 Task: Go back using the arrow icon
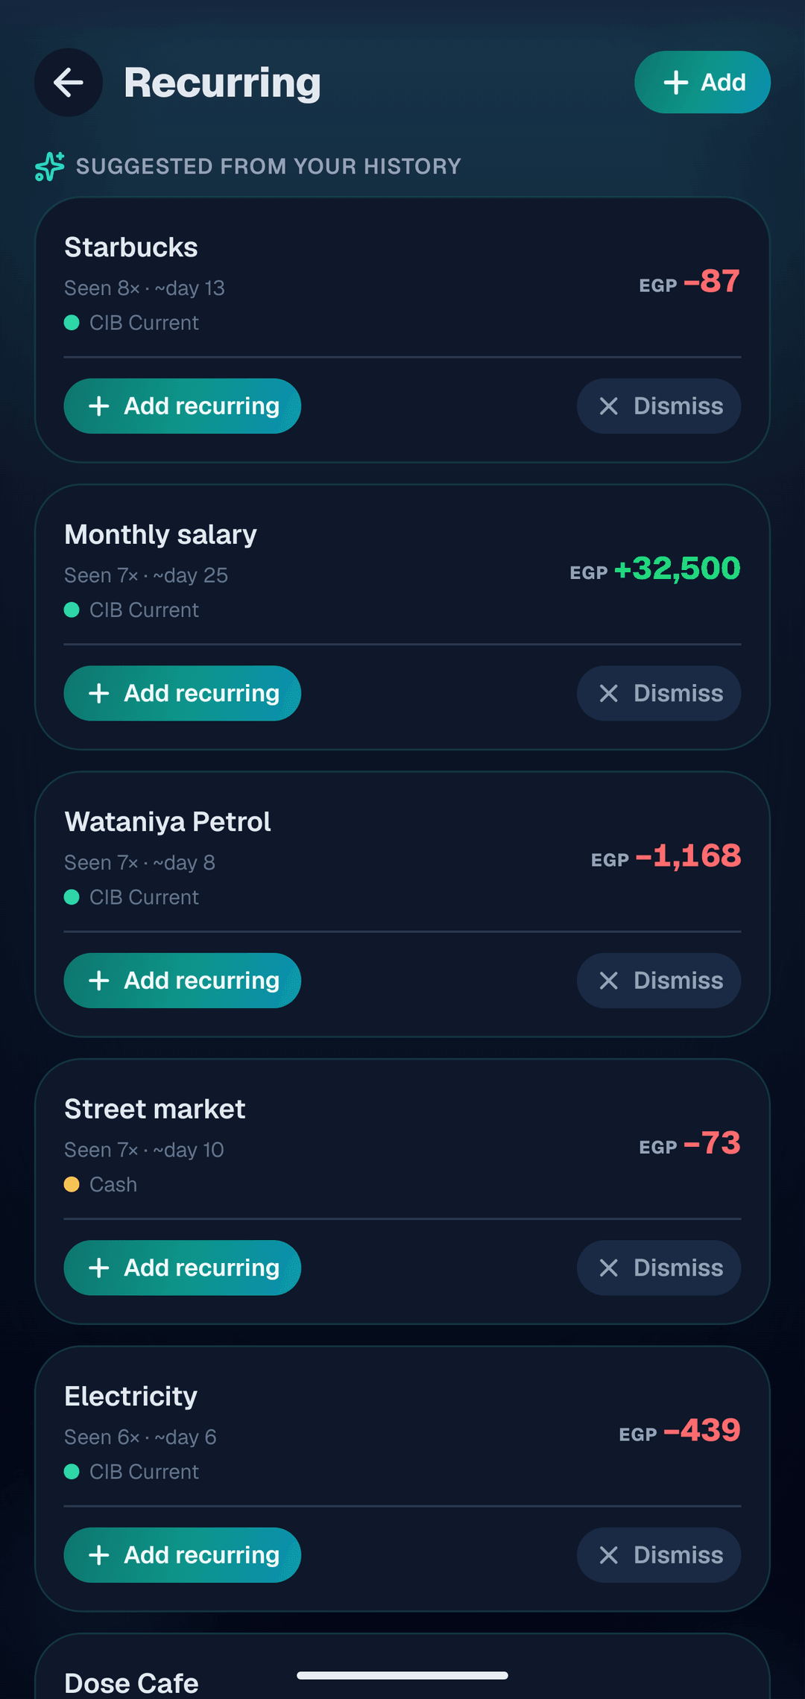click(68, 82)
